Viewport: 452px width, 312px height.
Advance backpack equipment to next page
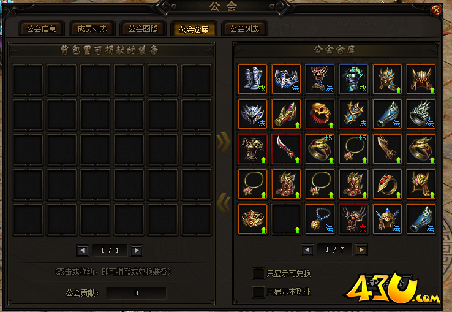pos(137,250)
